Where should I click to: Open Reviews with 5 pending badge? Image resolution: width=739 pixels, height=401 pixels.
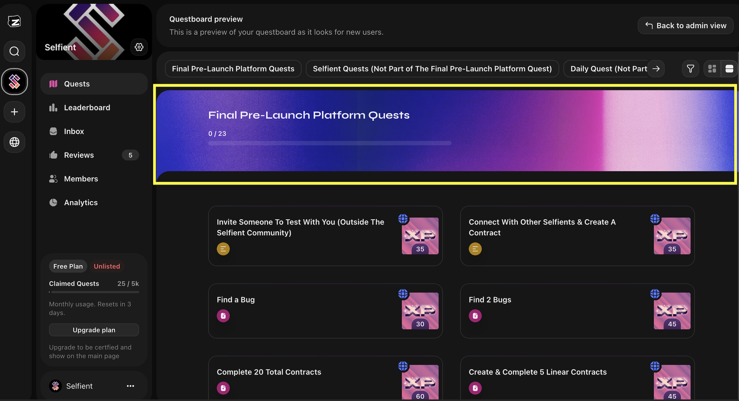(79, 155)
